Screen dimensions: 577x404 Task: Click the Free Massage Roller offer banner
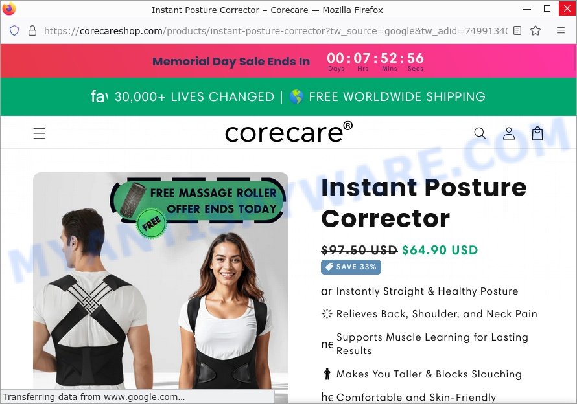(x=198, y=201)
